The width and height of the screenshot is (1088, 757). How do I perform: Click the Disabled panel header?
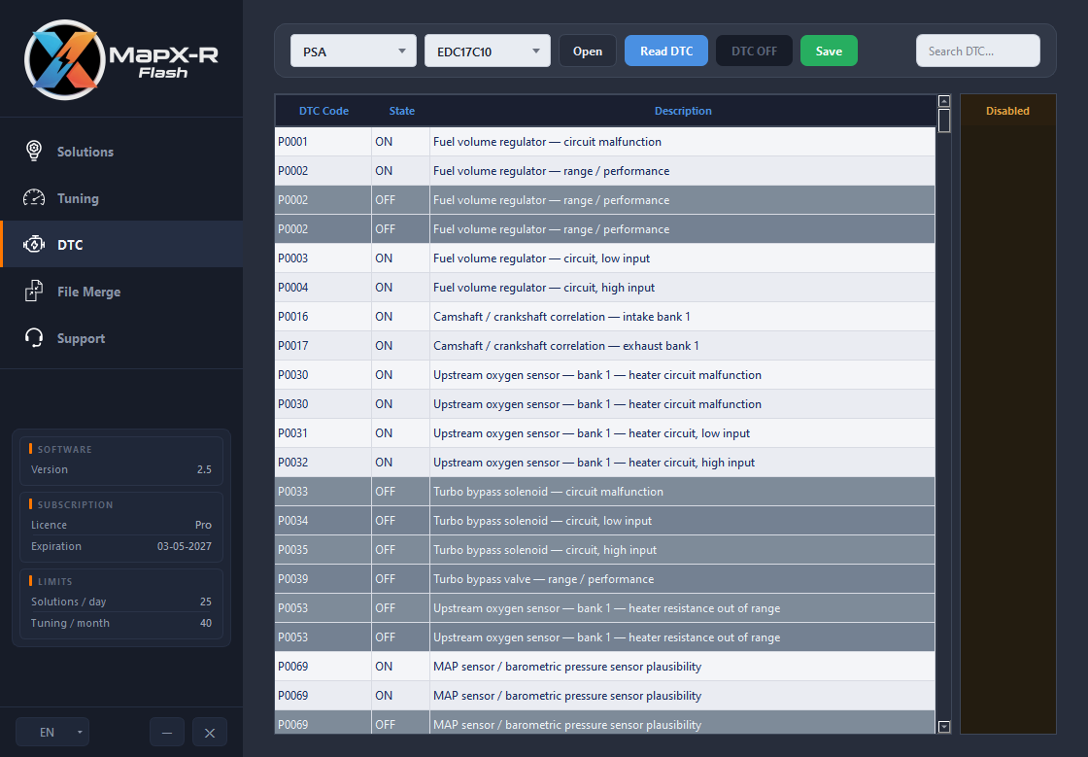1007,111
